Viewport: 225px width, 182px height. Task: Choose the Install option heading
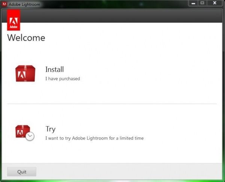point(54,69)
